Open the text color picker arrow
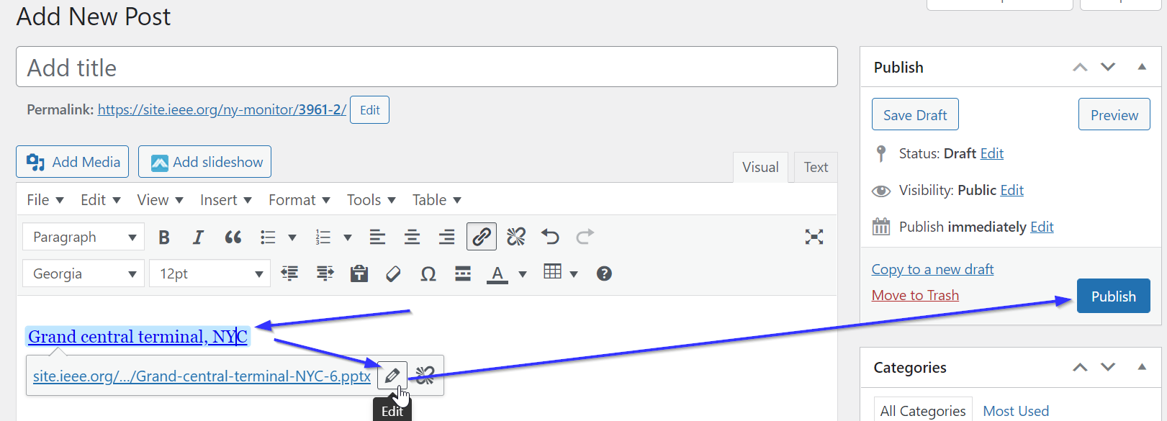 523,273
